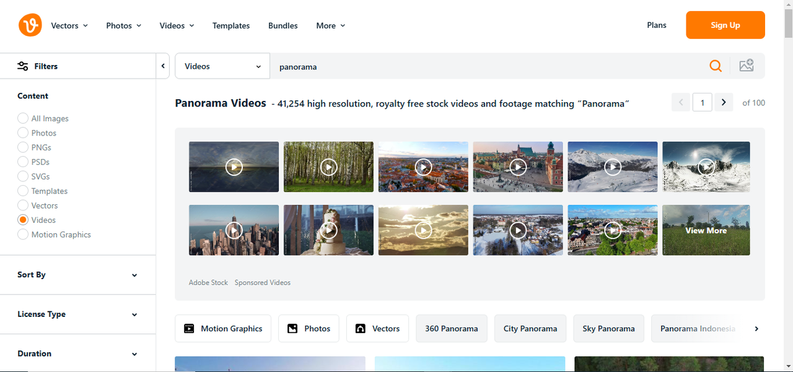This screenshot has height=372, width=793.
Task: Select the Photos content radio button
Action: [x=23, y=132]
